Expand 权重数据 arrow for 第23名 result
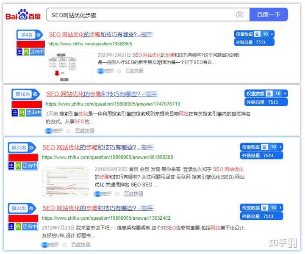Image resolution: width=305 pixels, height=254 pixels. [280, 147]
